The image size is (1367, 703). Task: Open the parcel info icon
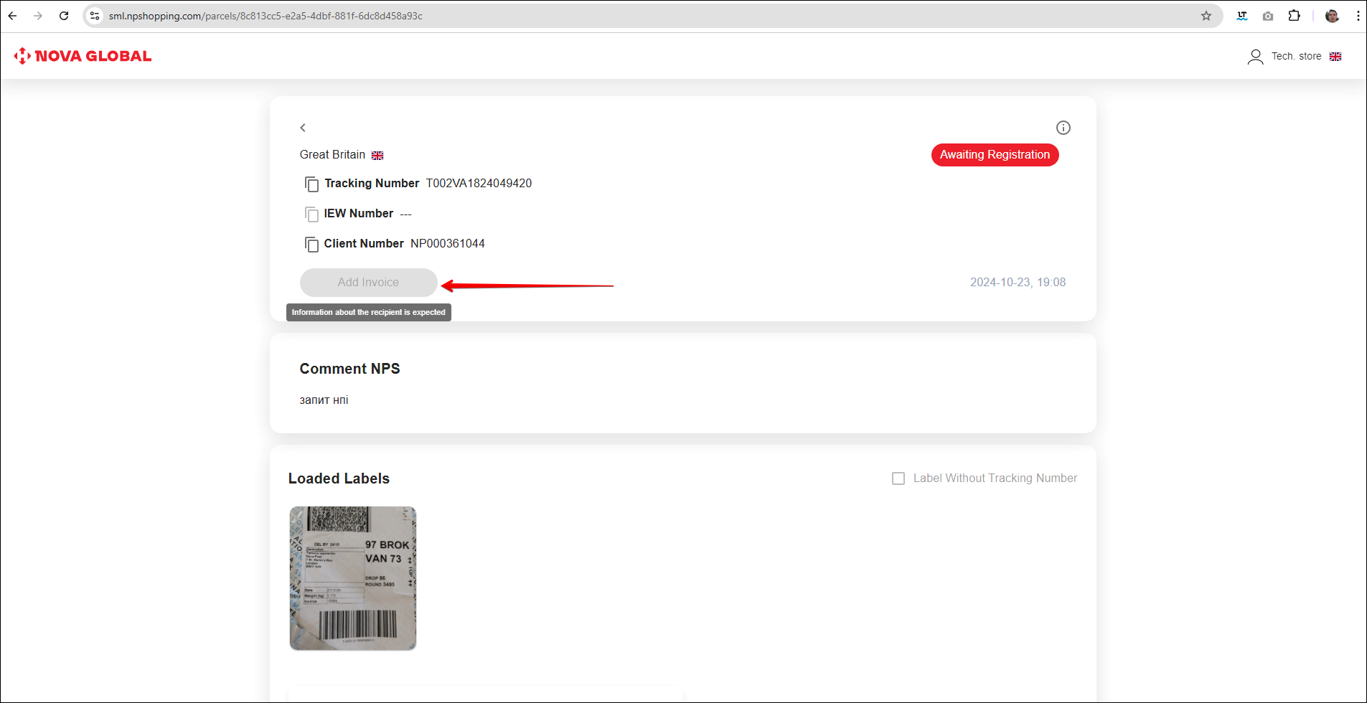(x=1063, y=128)
